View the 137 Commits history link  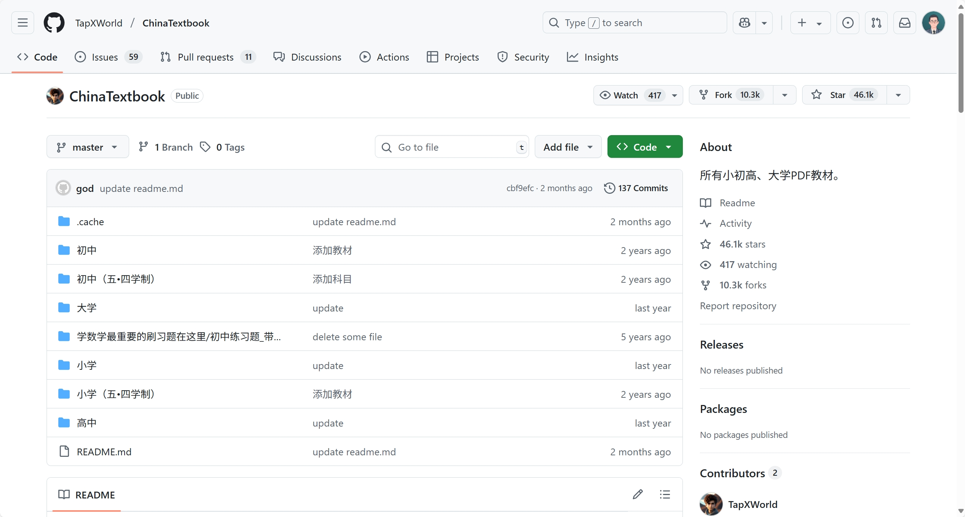point(636,188)
